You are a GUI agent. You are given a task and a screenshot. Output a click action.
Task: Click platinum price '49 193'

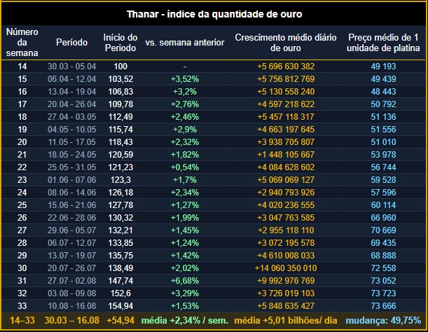coord(383,67)
